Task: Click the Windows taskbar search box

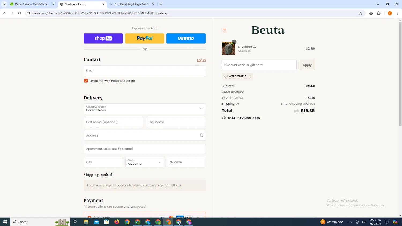Action: click(x=40, y=222)
